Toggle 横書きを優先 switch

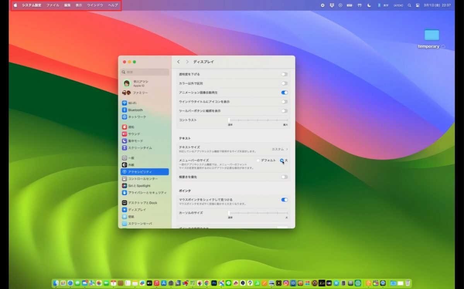point(285,177)
